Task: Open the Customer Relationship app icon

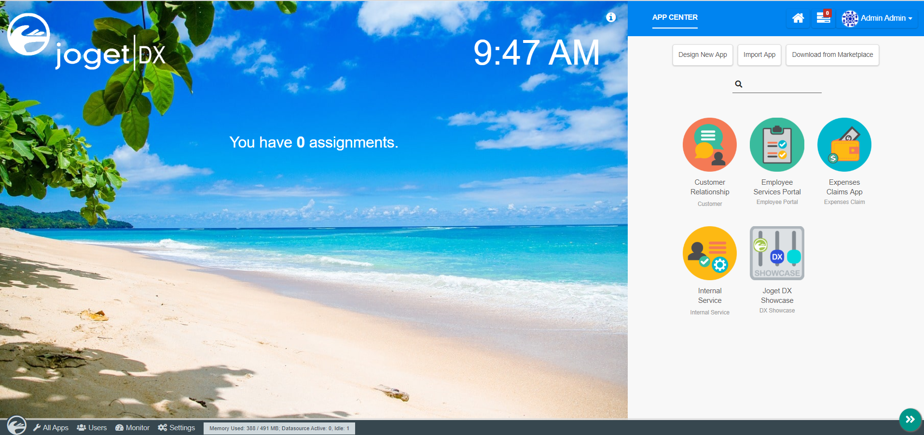Action: click(x=709, y=145)
